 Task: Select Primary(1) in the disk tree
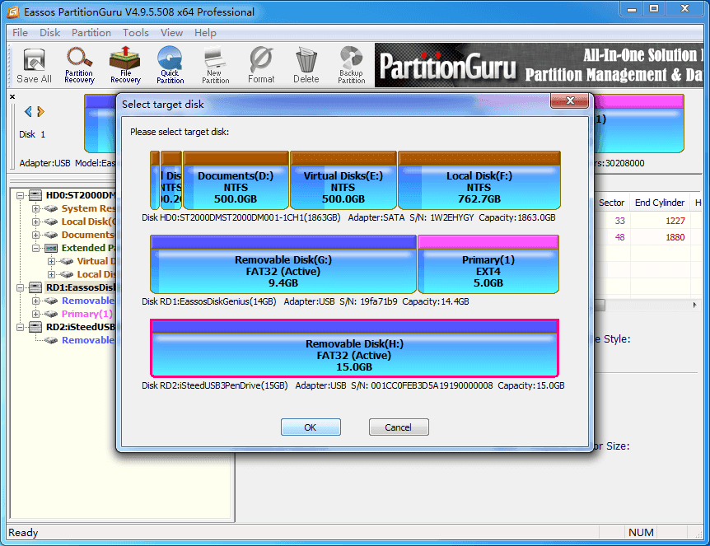click(x=87, y=314)
